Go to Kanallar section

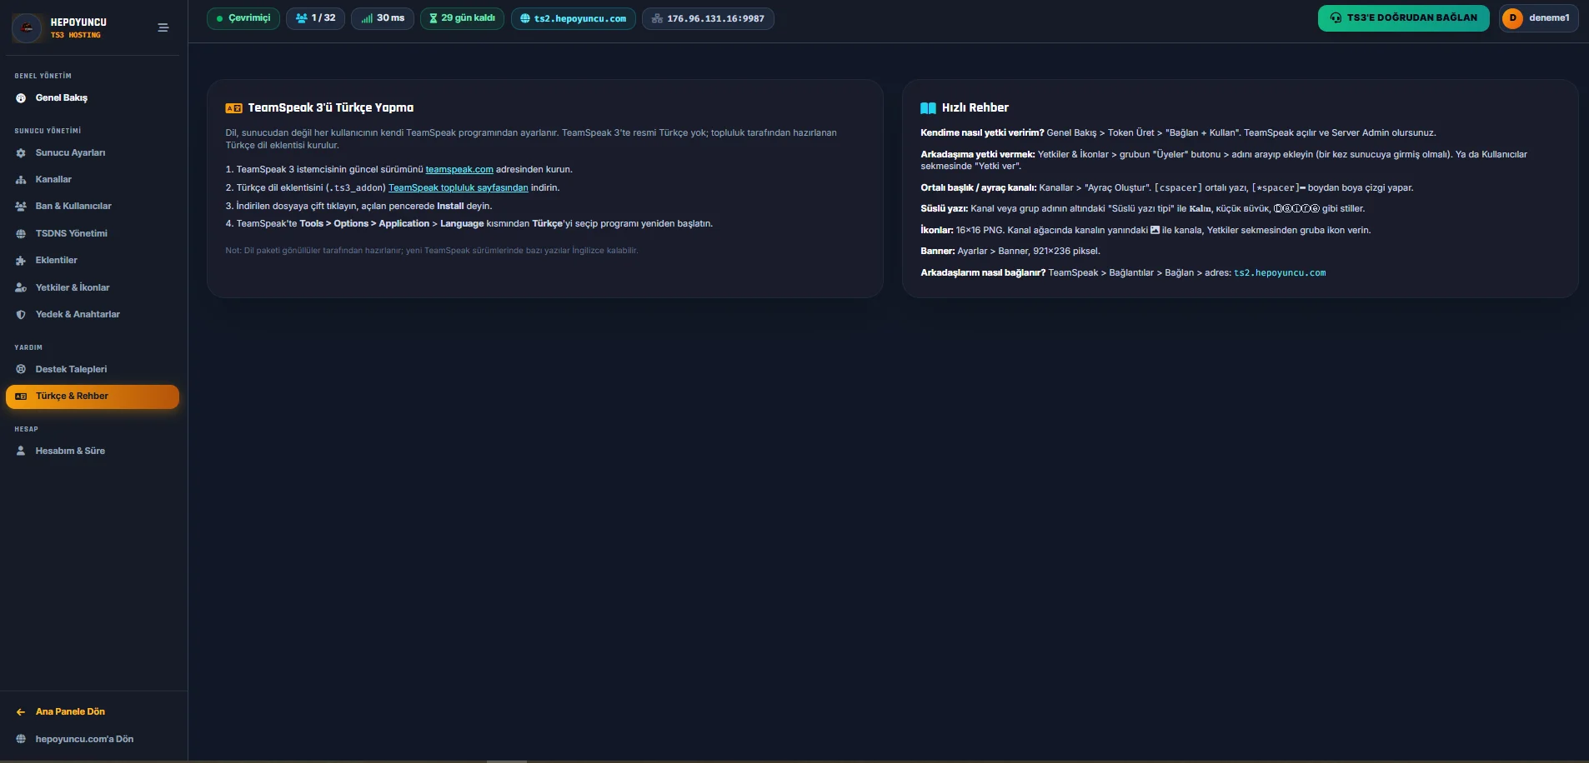pyautogui.click(x=93, y=180)
